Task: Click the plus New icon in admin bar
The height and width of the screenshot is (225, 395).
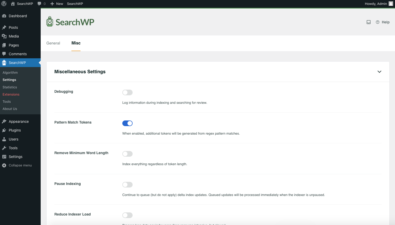Action: [x=52, y=4]
